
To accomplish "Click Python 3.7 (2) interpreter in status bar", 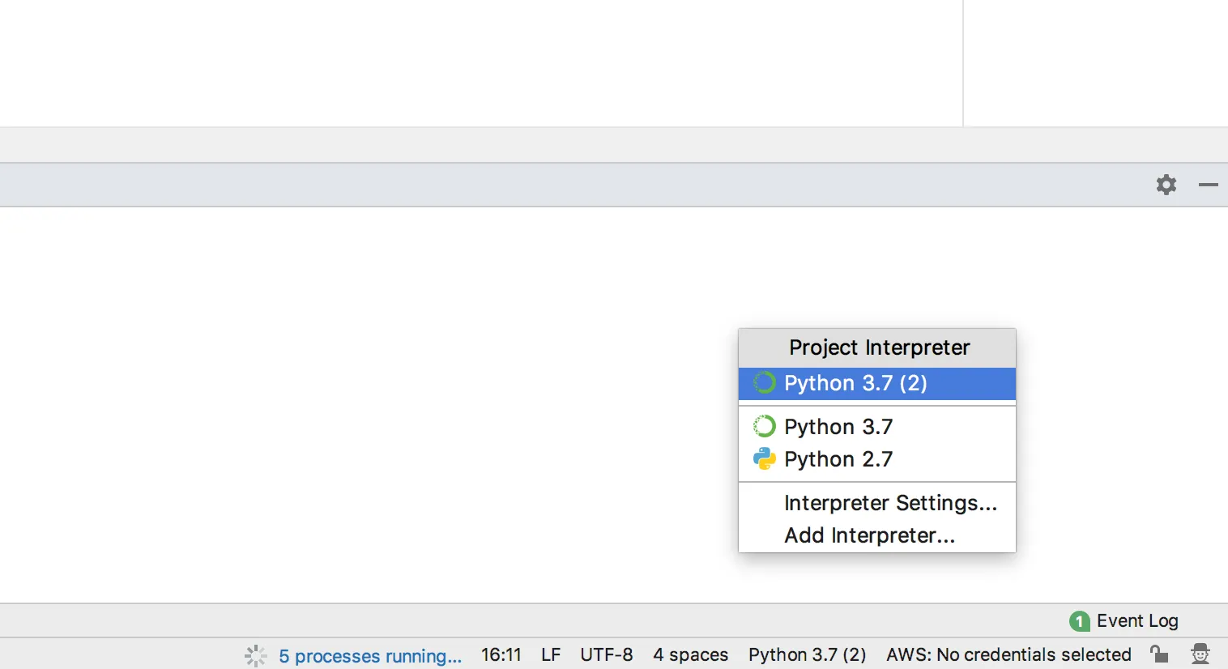I will (807, 654).
